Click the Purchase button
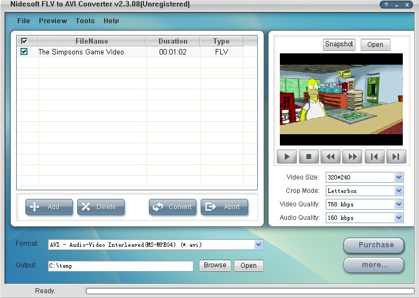This screenshot has width=419, height=298. point(374,245)
